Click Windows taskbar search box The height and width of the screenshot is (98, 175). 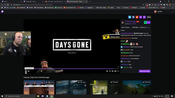(x=20, y=96)
